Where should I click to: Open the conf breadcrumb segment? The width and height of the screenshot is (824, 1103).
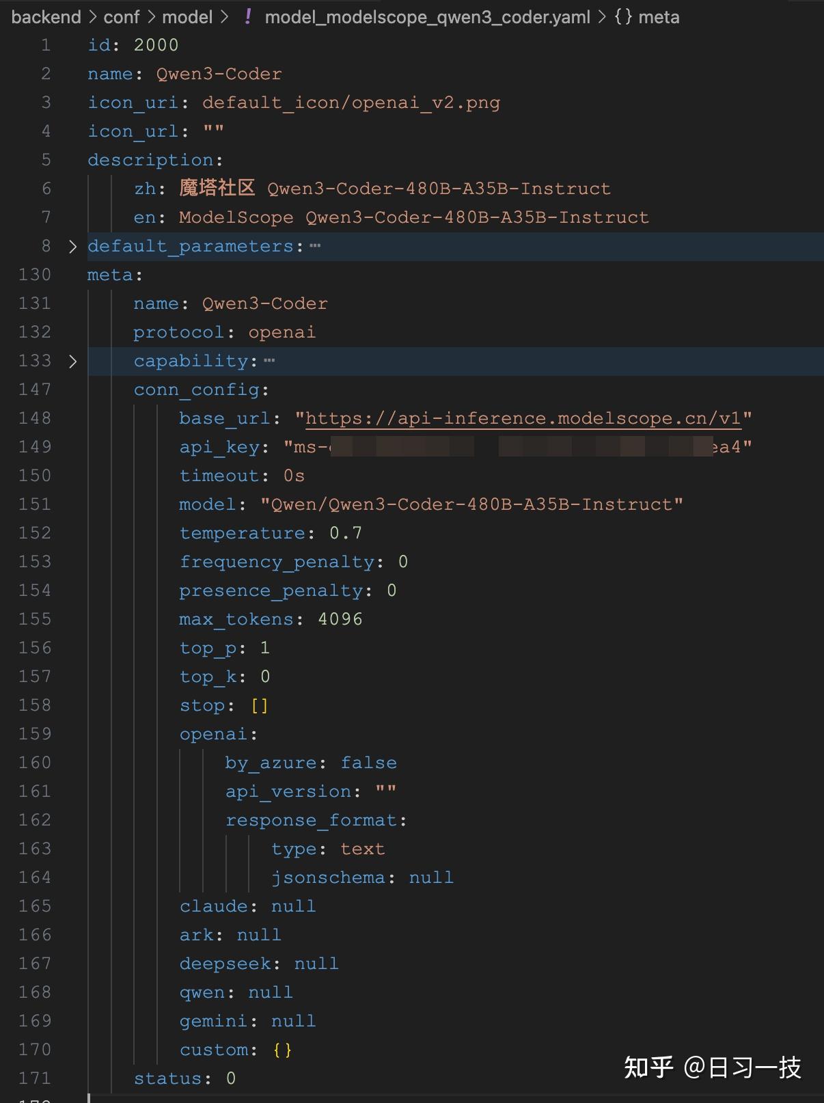[x=122, y=16]
